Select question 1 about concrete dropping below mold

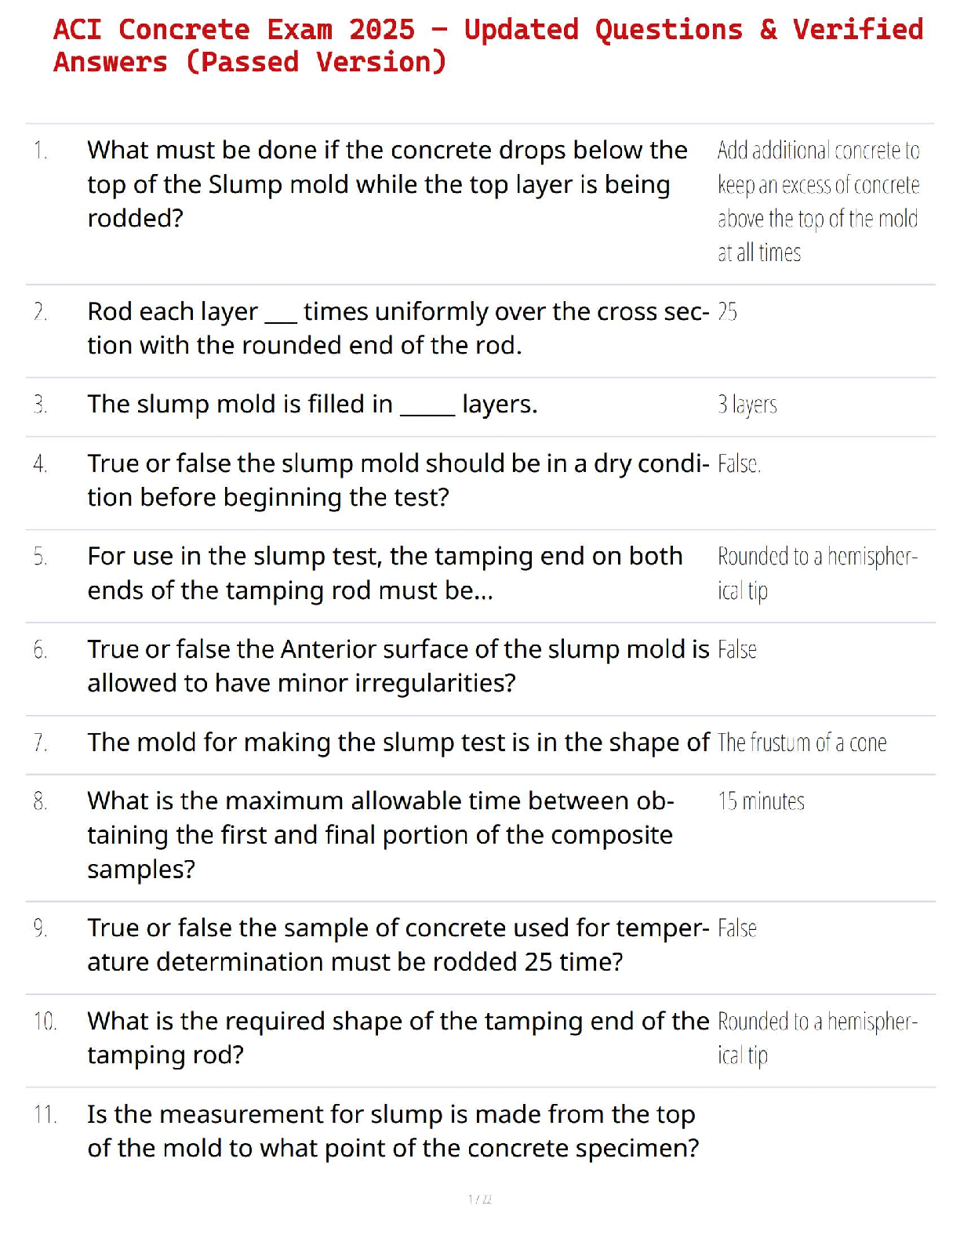(387, 184)
